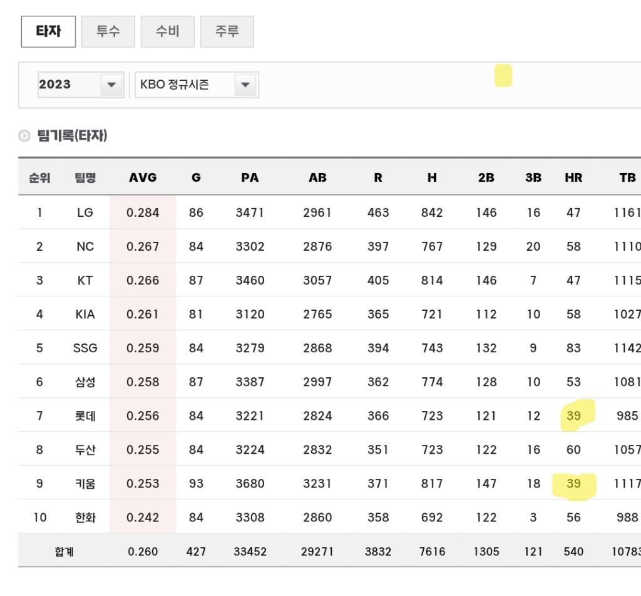Click the 2B column header
The height and width of the screenshot is (596, 641).
[x=486, y=177]
